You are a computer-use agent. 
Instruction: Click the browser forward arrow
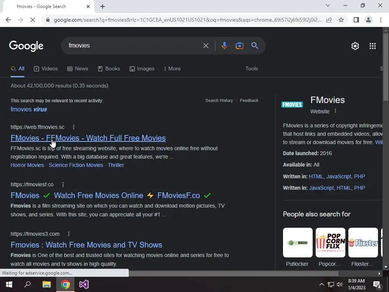pyautogui.click(x=21, y=20)
